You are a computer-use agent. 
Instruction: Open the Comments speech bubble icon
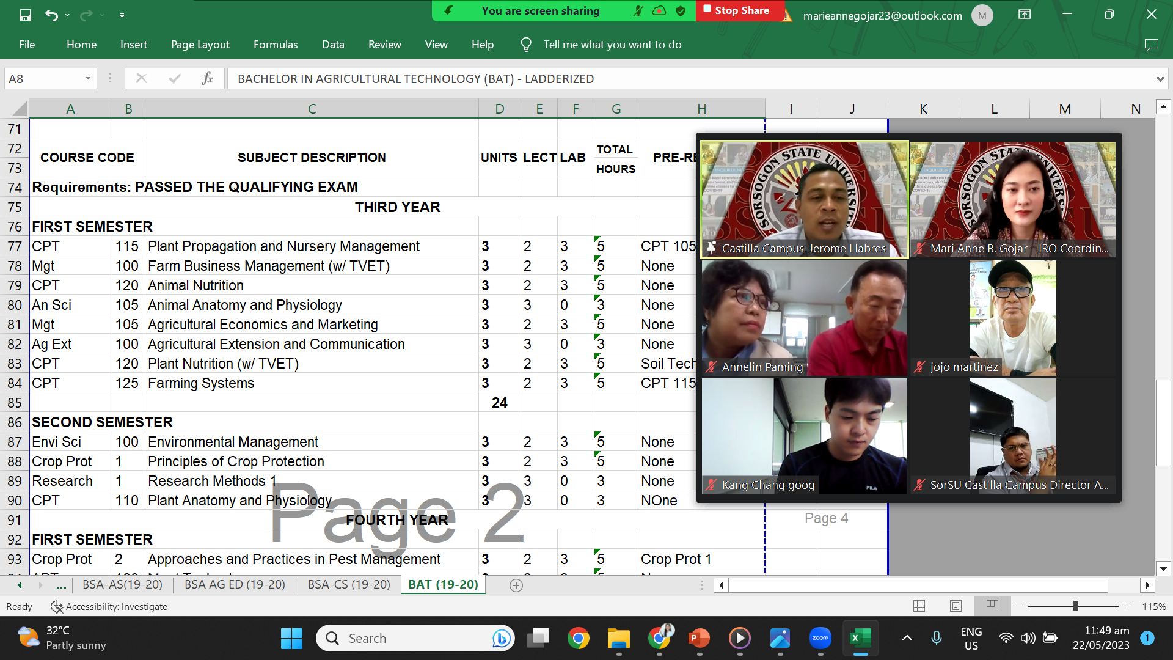pyautogui.click(x=1151, y=45)
